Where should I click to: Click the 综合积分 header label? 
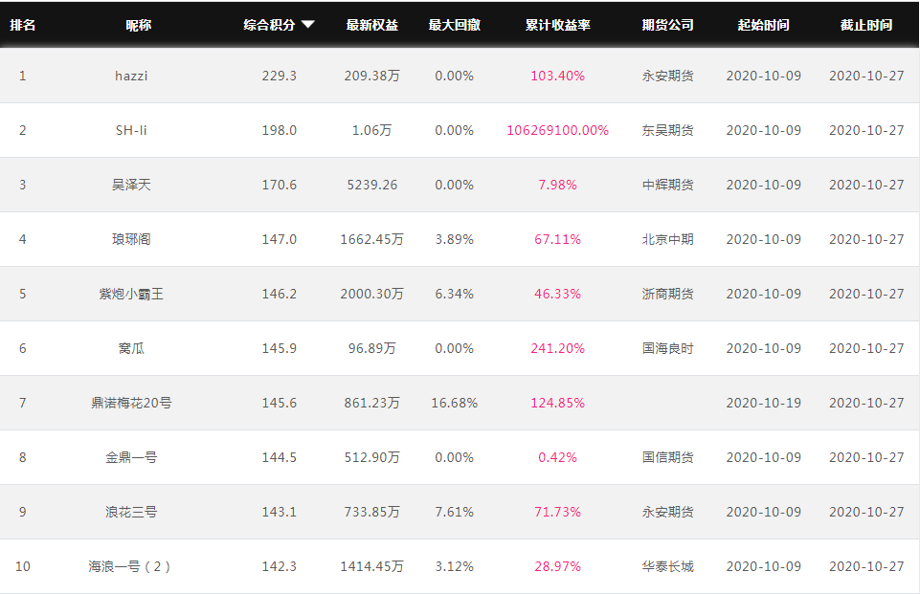point(269,25)
